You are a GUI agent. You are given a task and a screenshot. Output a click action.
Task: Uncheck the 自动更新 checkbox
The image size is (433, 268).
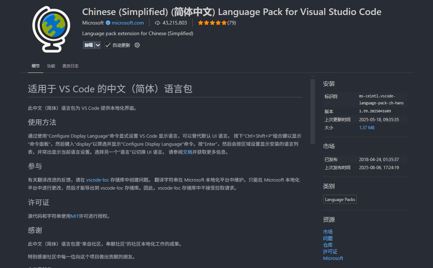[x=107, y=45]
